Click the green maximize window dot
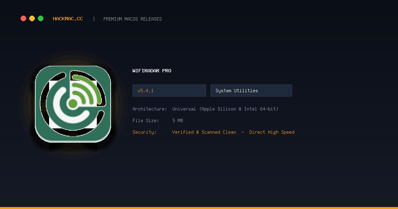Image resolution: width=398 pixels, height=209 pixels. 40,19
